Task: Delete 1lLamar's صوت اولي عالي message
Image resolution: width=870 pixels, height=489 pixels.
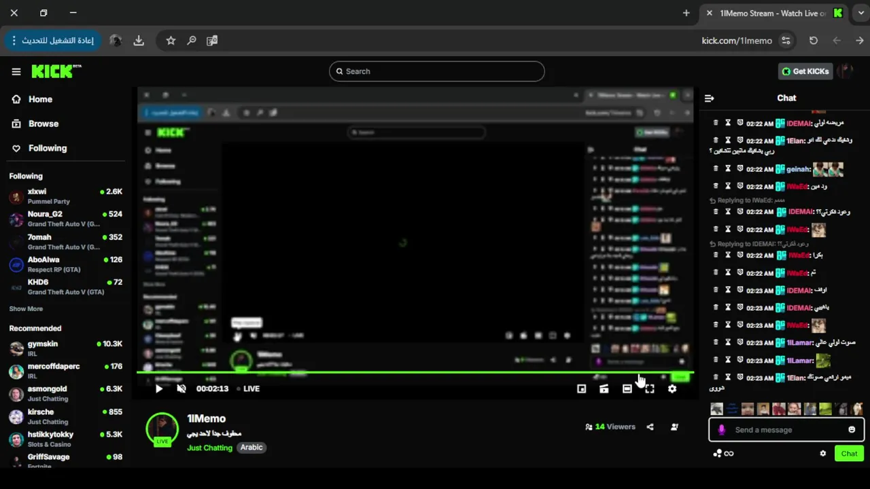Action: click(715, 343)
